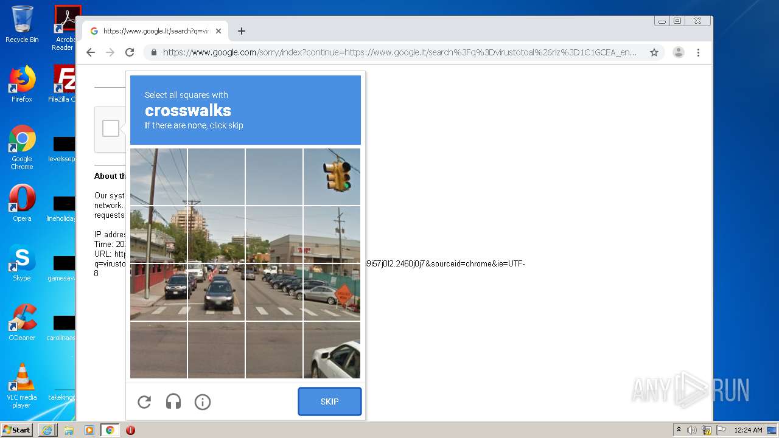Bookmark this page with the star
Screen dimensions: 779x438
tap(654, 52)
